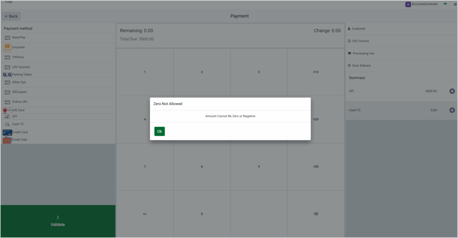
Task: Click the Validate button
Action: (x=58, y=221)
